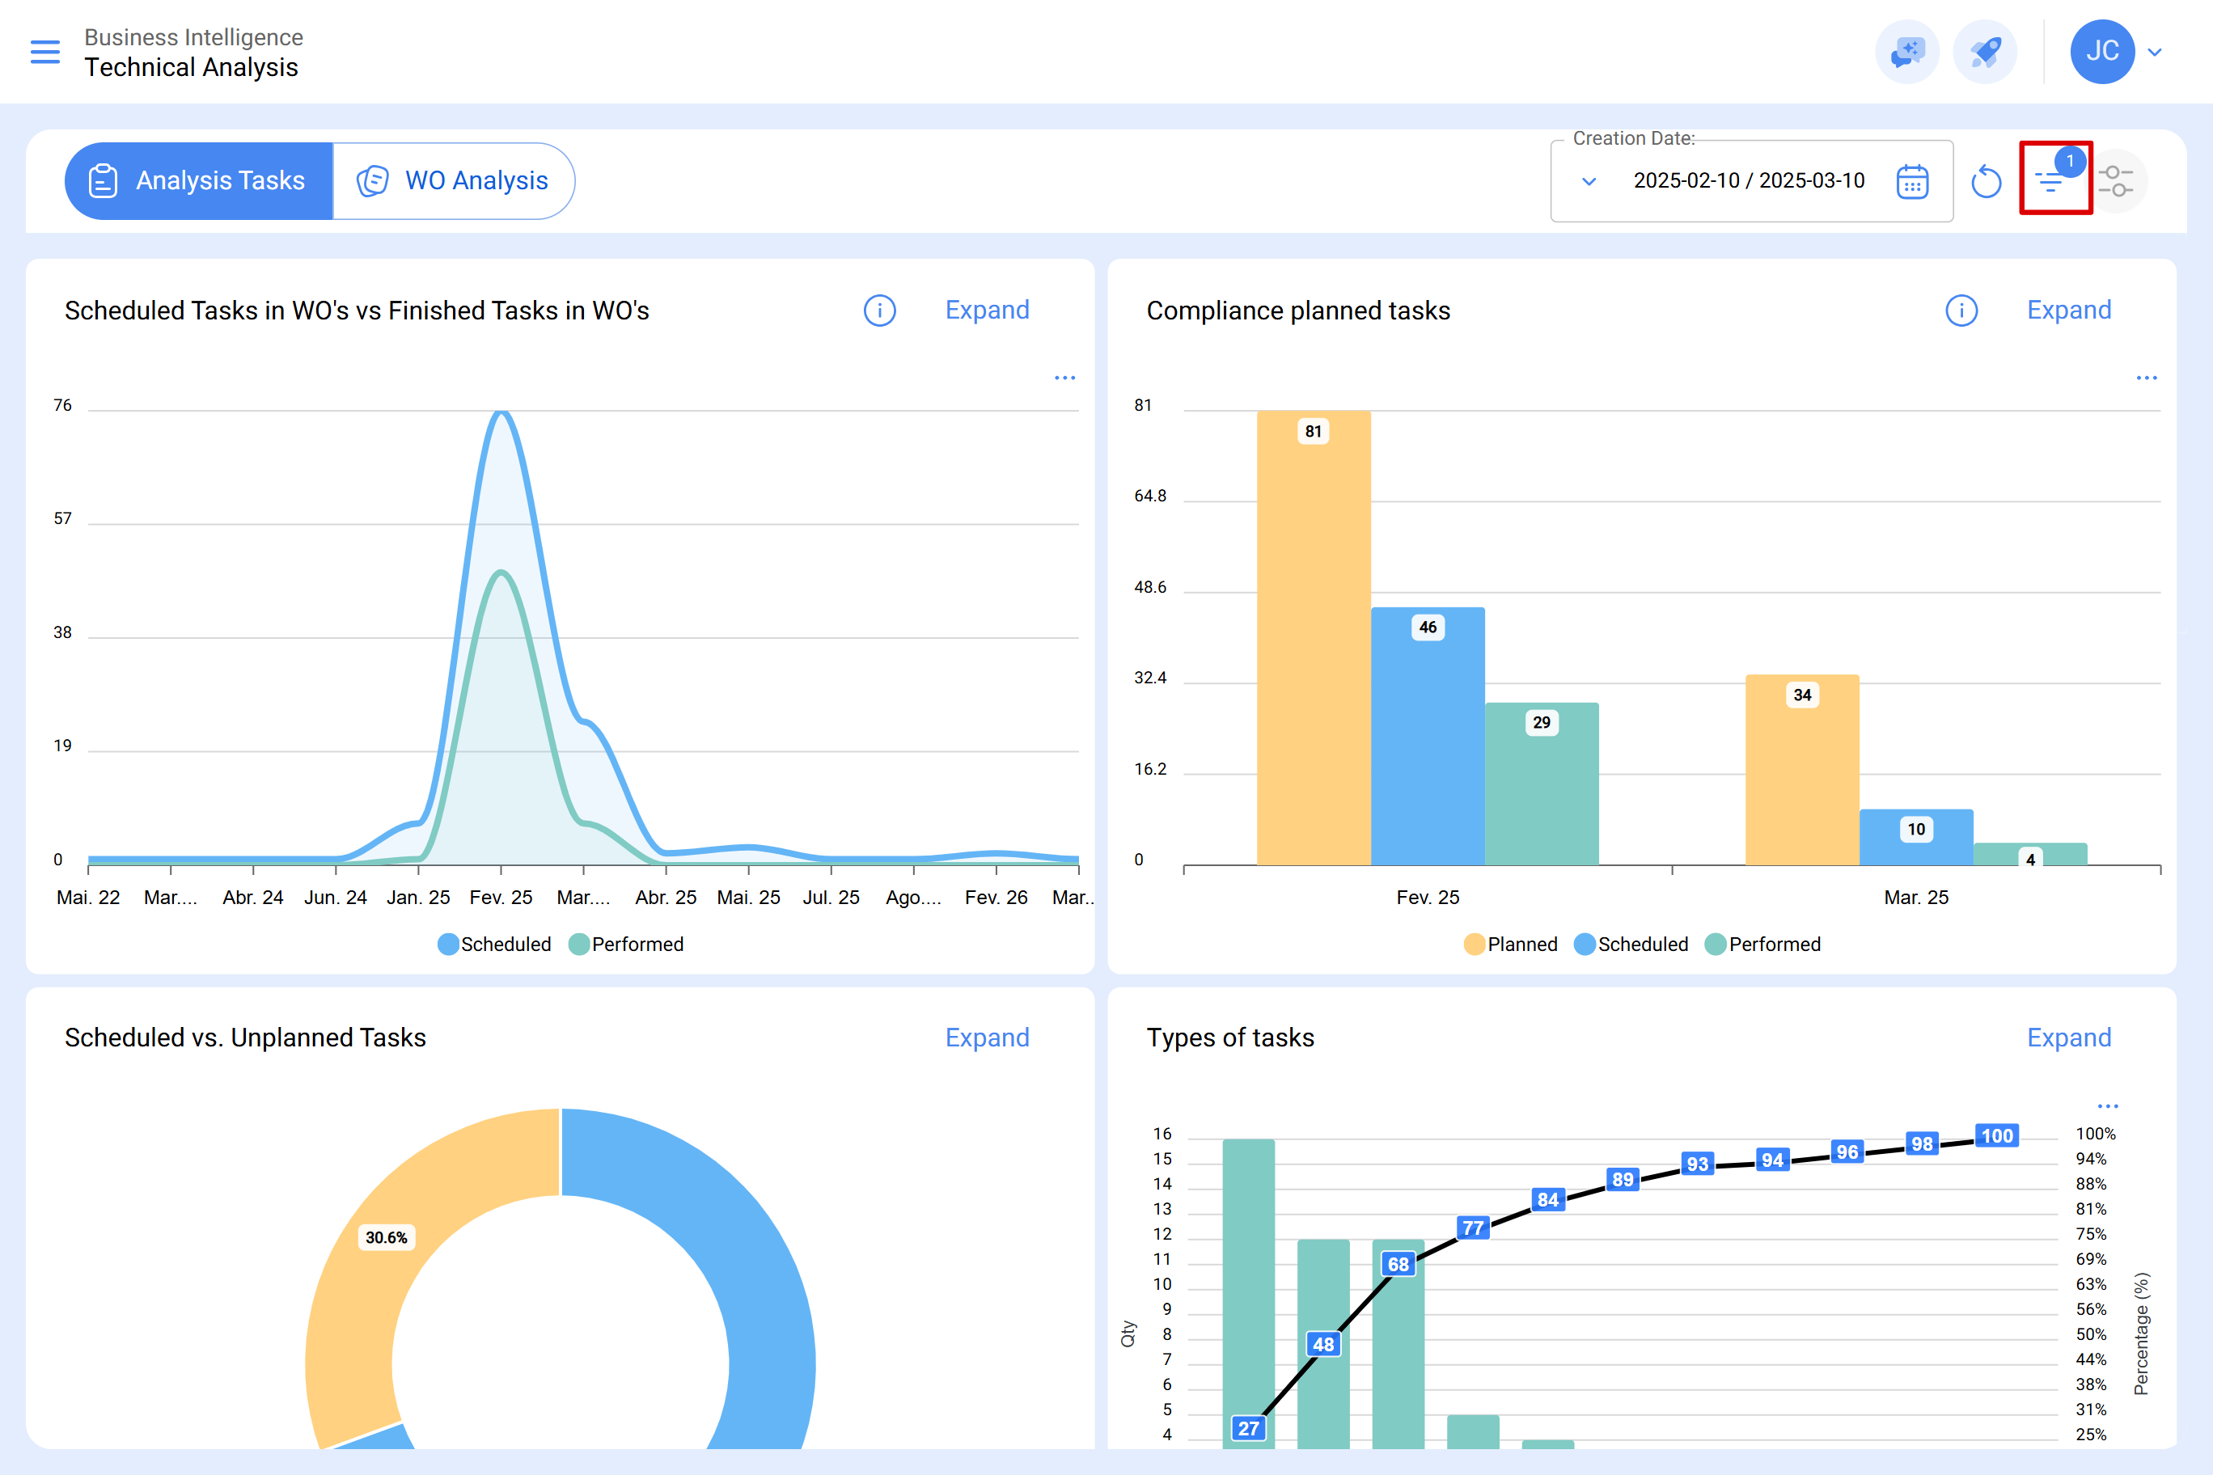The width and height of the screenshot is (2213, 1475).
Task: Click the Fev. 25 axis label in Compliance chart
Action: tap(1428, 898)
